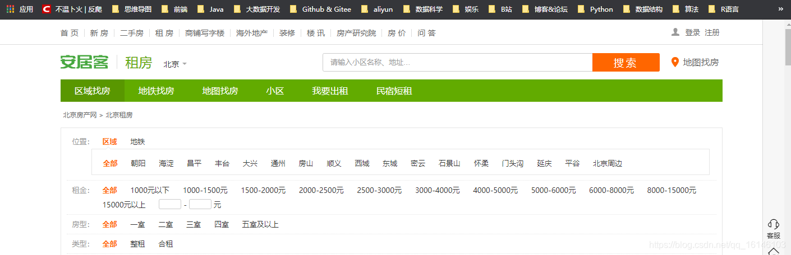This screenshot has height=255, width=791.
Task: Filter by the 海淀 district
Action: pos(166,164)
